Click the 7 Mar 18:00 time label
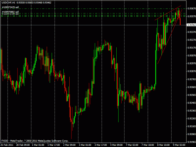 pos(148,145)
